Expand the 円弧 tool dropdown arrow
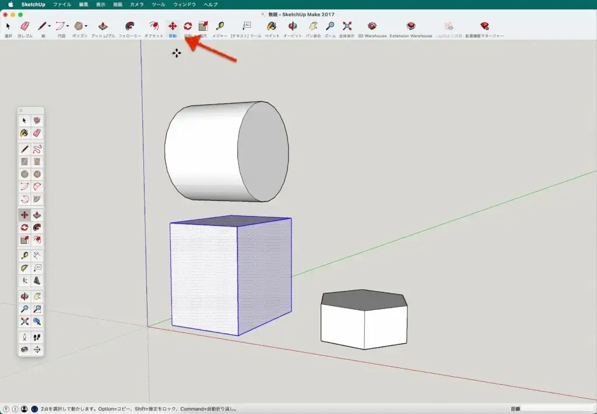Image resolution: width=597 pixels, height=414 pixels. (x=68, y=26)
